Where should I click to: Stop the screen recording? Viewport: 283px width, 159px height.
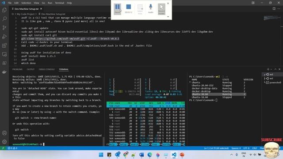point(129,9)
